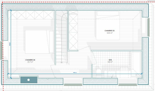The image size is (155, 91).
Task: Select the SDB room label
Action: (x=110, y=60)
